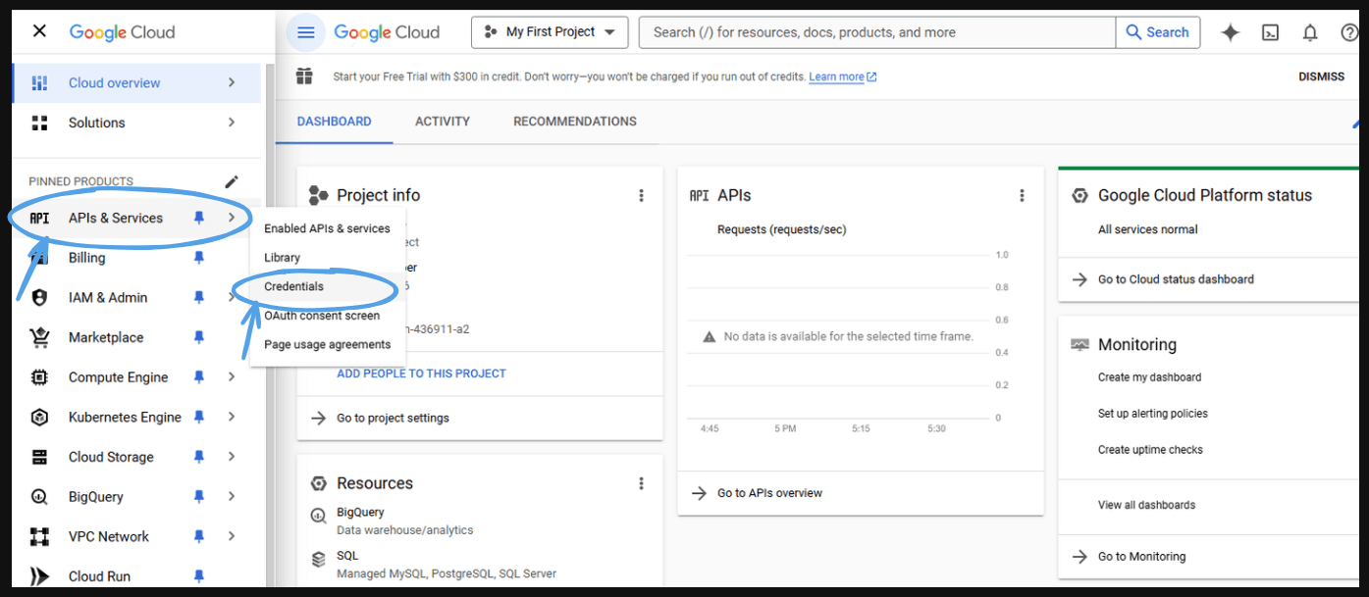Select Library in the APIs submenu
Screen dimensions: 1369x597
tap(328, 258)
